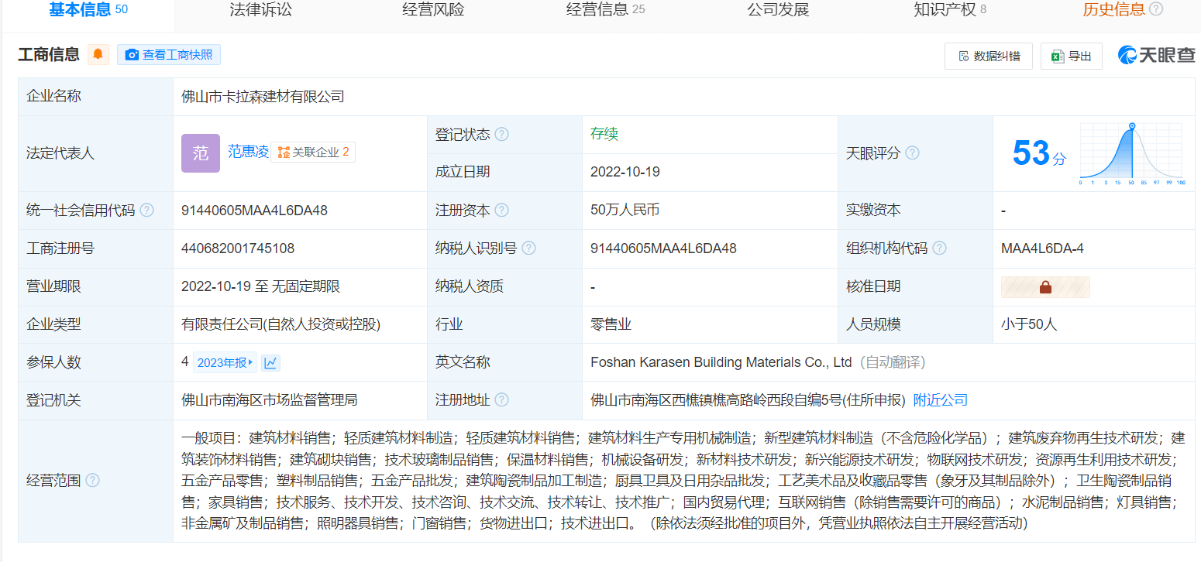Click help icon beside 统一社会信用代码
The height and width of the screenshot is (562, 1201).
tap(146, 210)
